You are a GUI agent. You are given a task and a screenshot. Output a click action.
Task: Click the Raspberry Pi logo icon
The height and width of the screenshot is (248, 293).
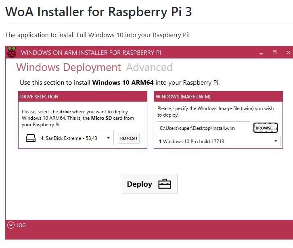pyautogui.click(x=12, y=52)
